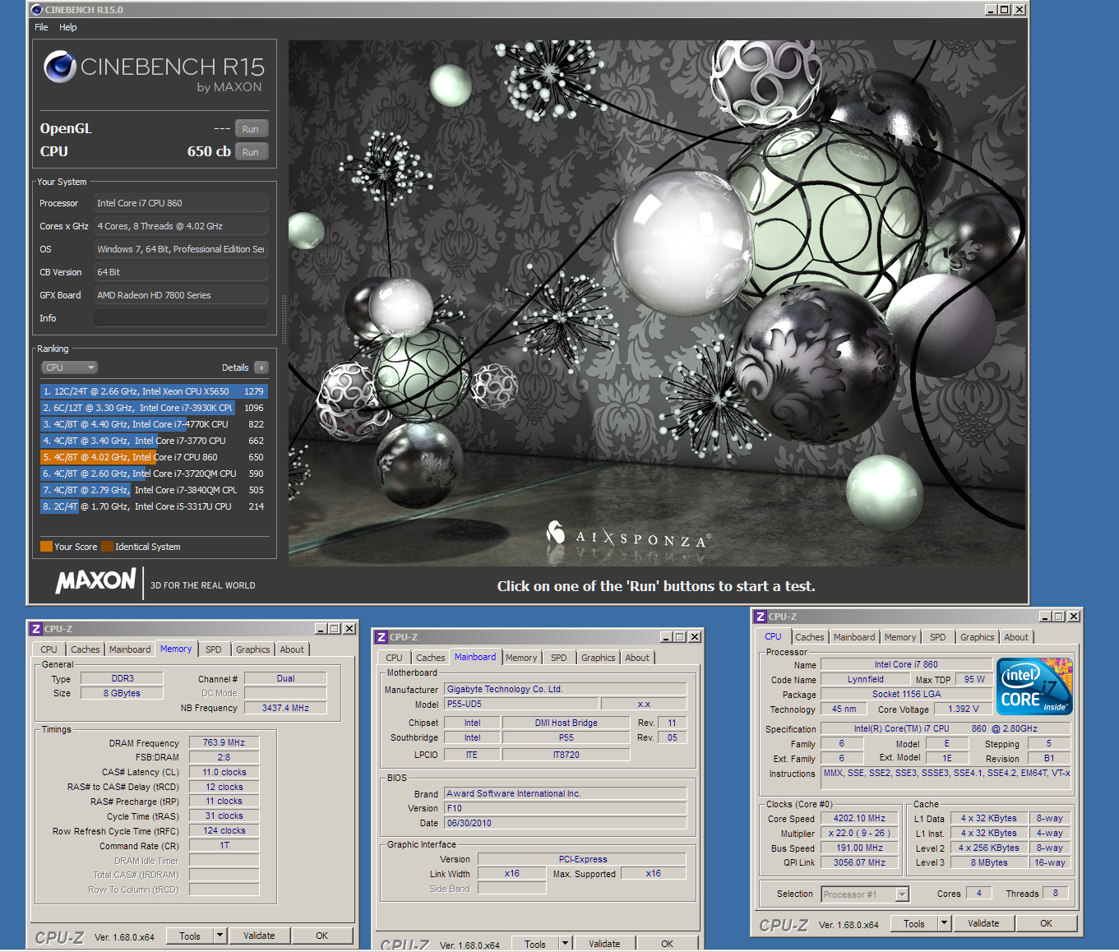
Task: Switch to Memory tab in Mainboard CPU-Z window
Action: (521, 658)
